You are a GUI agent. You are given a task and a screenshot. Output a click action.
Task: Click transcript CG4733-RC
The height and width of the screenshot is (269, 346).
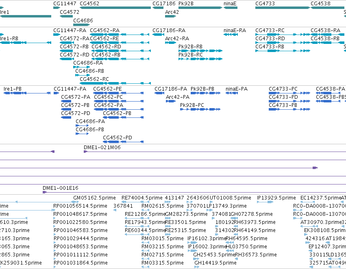pos(270,30)
